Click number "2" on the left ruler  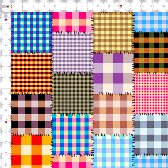point(6,34)
